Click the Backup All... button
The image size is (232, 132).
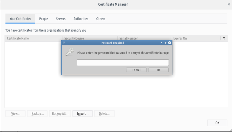pos(60,114)
